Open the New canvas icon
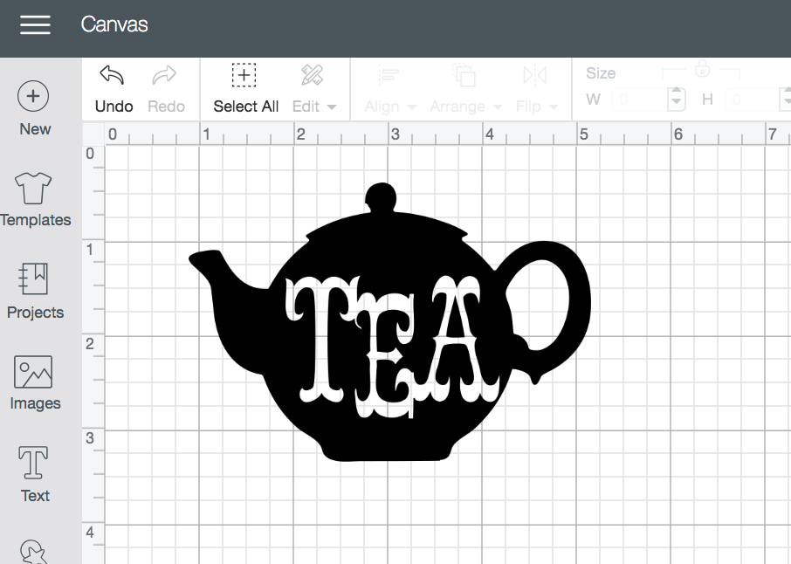Image resolution: width=791 pixels, height=564 pixels. pos(33,96)
